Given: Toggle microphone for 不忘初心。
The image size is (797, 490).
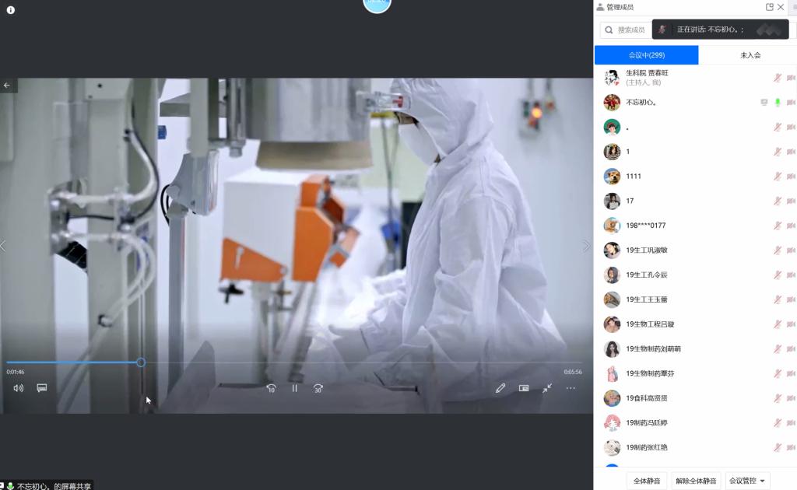Looking at the screenshot, I should coord(777,103).
